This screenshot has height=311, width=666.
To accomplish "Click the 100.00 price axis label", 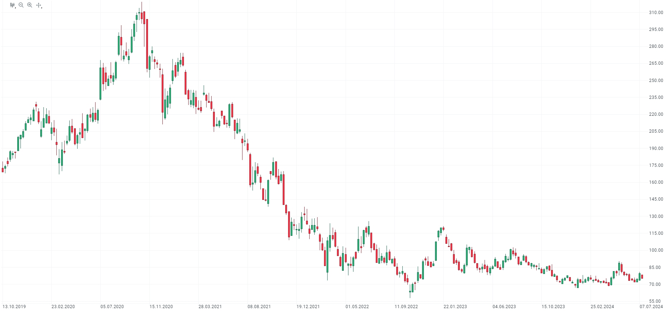I will 656,250.
